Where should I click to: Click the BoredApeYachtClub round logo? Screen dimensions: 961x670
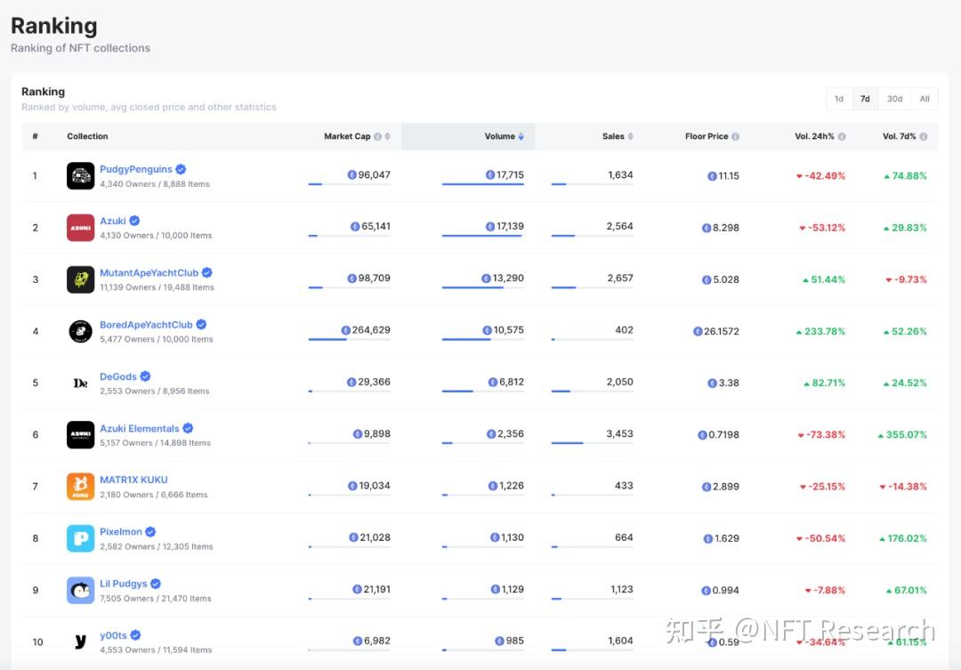(x=80, y=332)
